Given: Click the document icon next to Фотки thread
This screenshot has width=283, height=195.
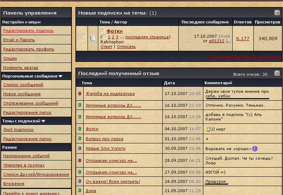Looking at the screenshot, I should pos(93,38).
